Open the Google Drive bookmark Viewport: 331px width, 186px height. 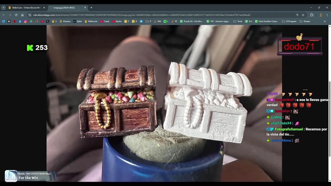(x=31, y=21)
